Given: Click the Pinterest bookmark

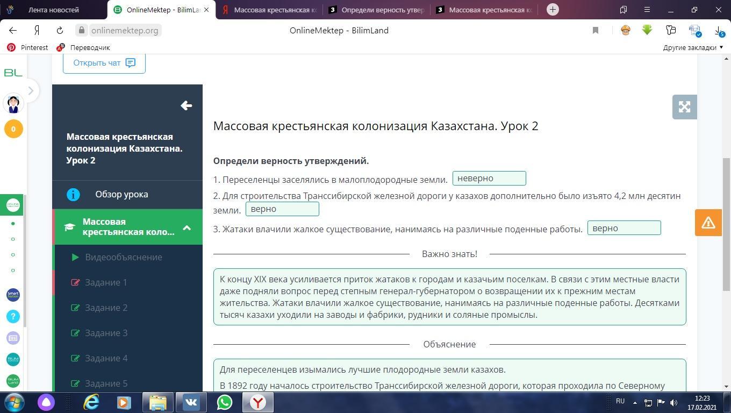Looking at the screenshot, I should coord(27,47).
